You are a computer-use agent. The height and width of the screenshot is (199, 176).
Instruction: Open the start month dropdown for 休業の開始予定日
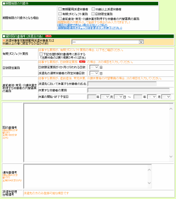[105, 97]
